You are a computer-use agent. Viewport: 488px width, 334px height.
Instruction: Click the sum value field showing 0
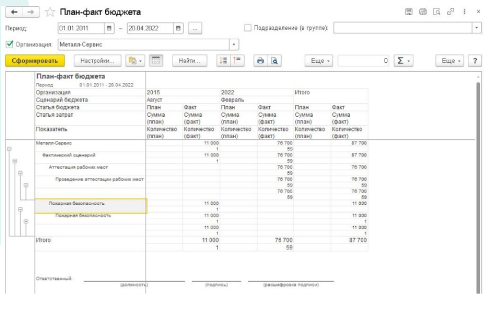click(x=363, y=61)
